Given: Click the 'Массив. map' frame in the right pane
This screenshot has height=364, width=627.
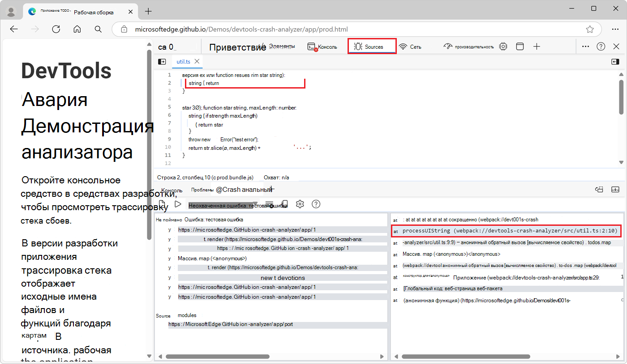Looking at the screenshot, I should (451, 254).
